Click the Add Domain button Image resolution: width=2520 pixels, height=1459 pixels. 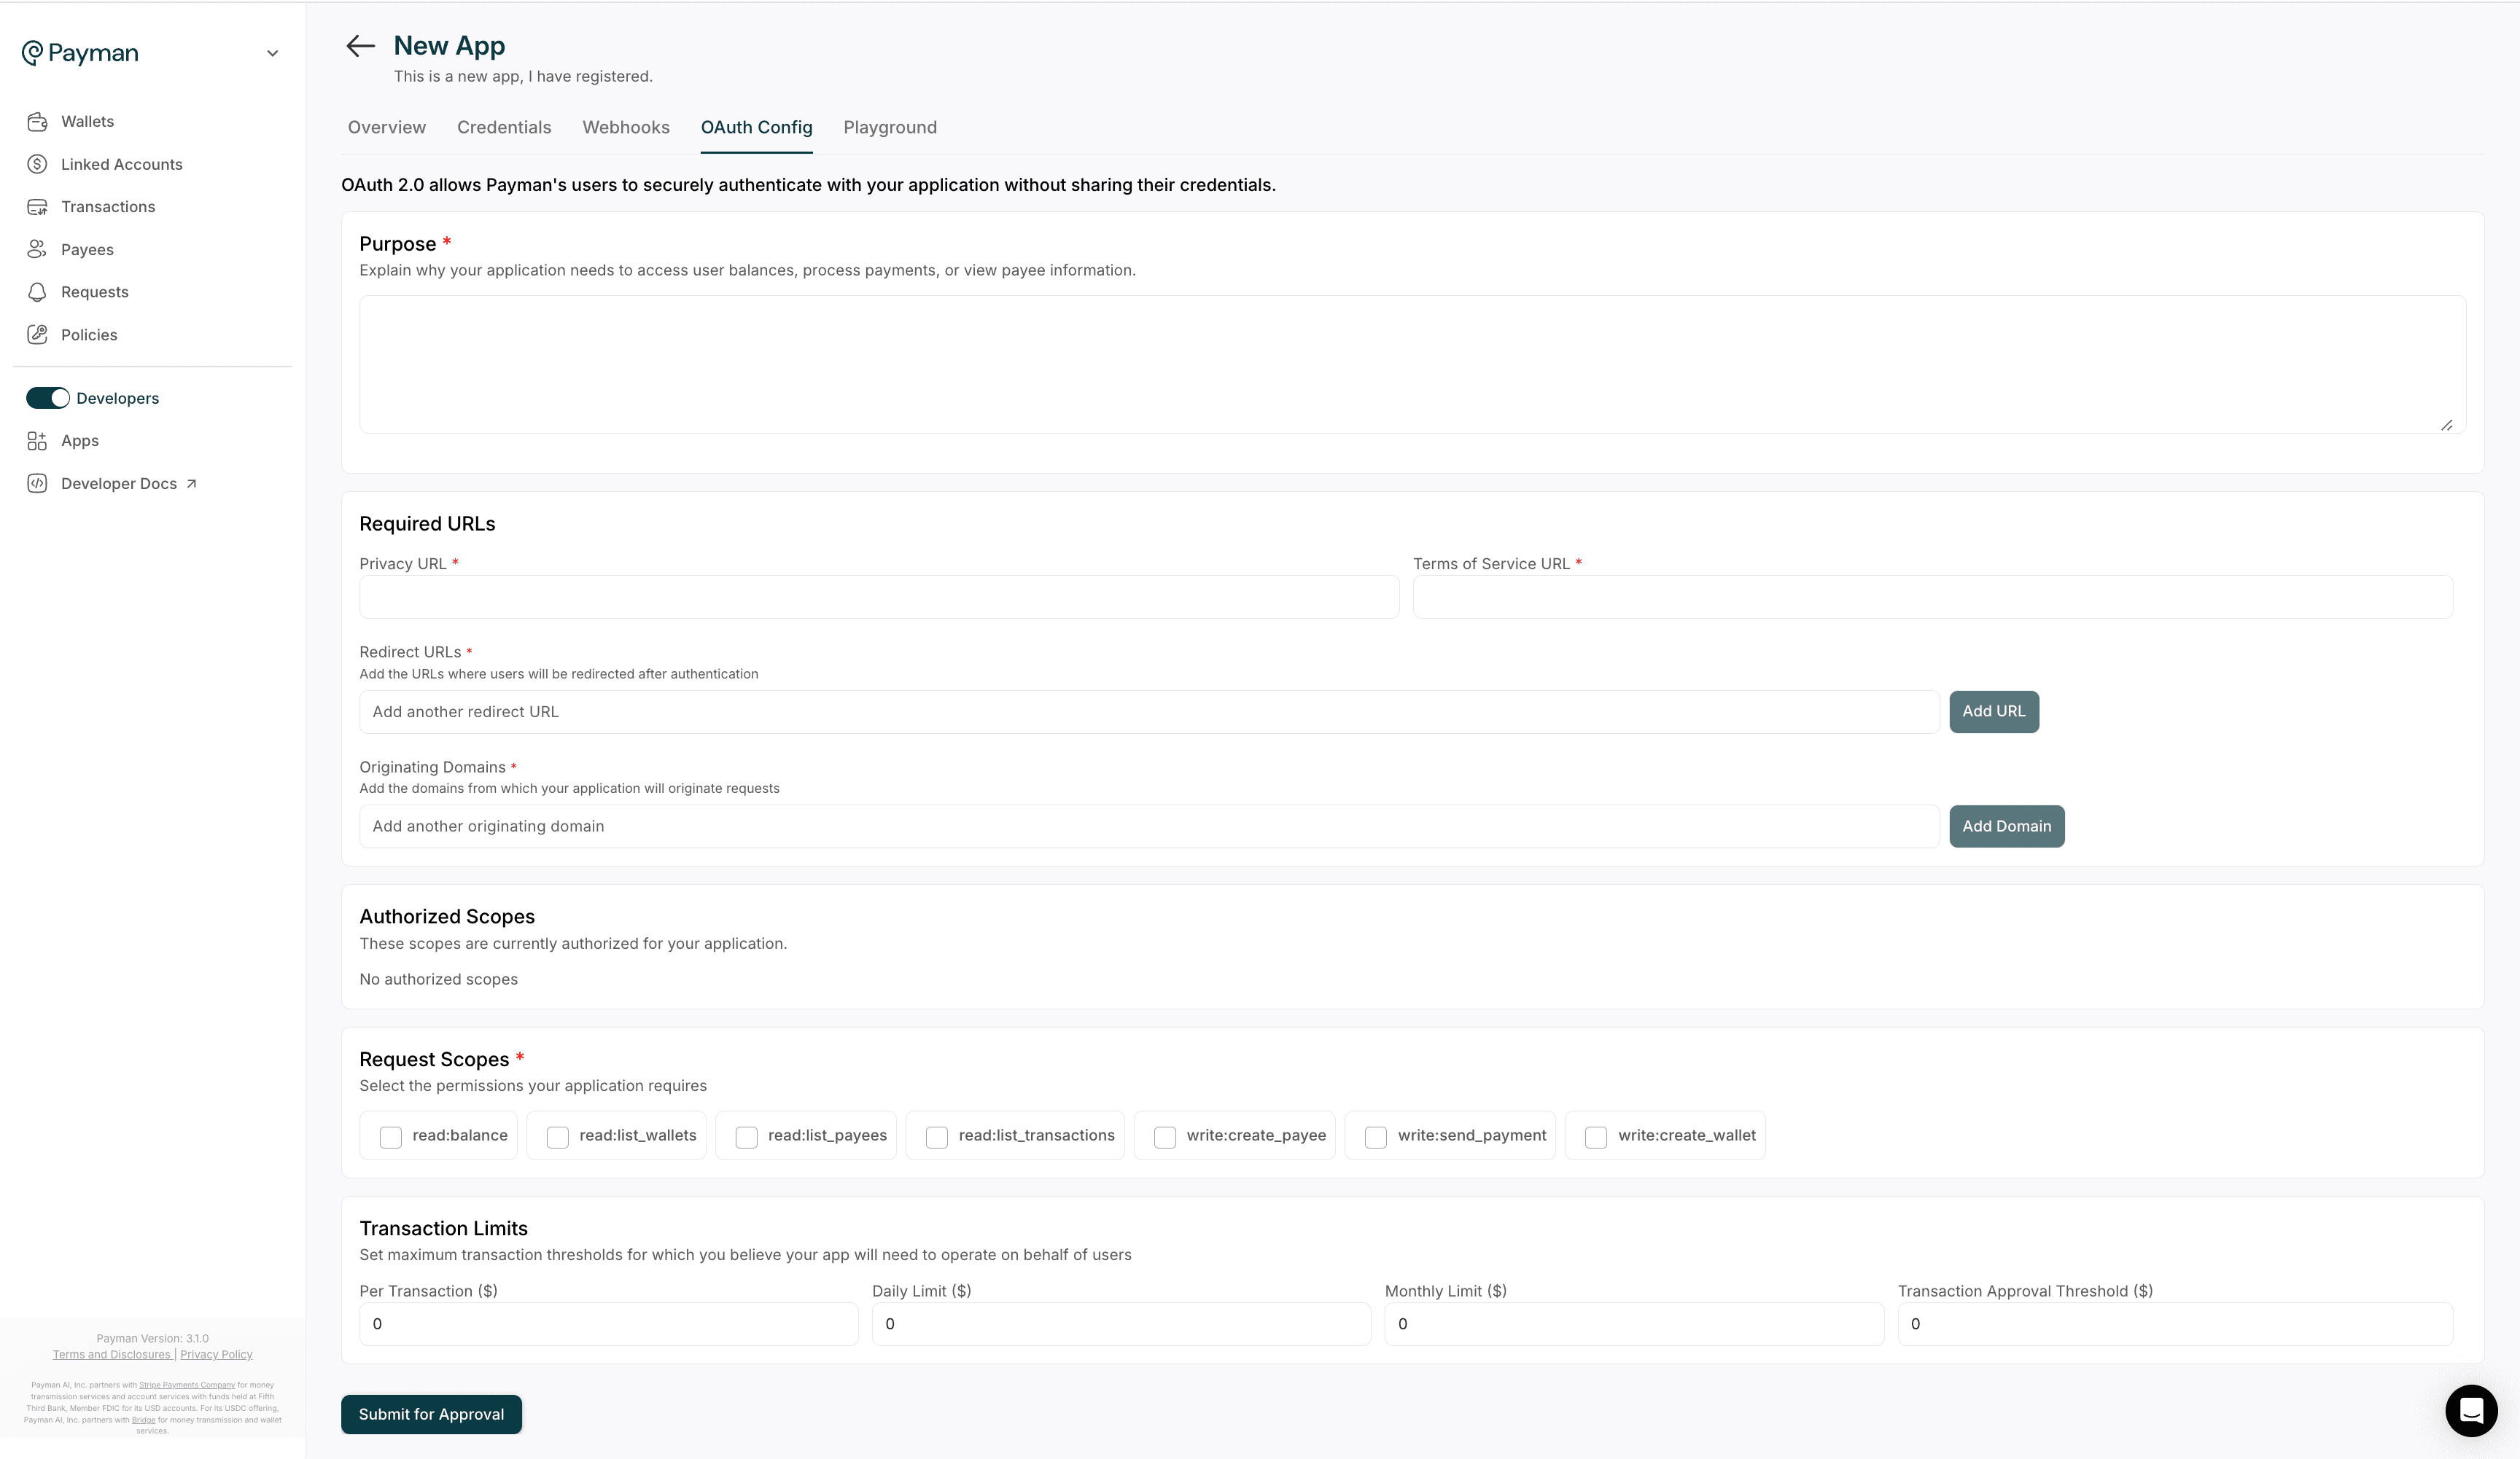click(x=2006, y=826)
